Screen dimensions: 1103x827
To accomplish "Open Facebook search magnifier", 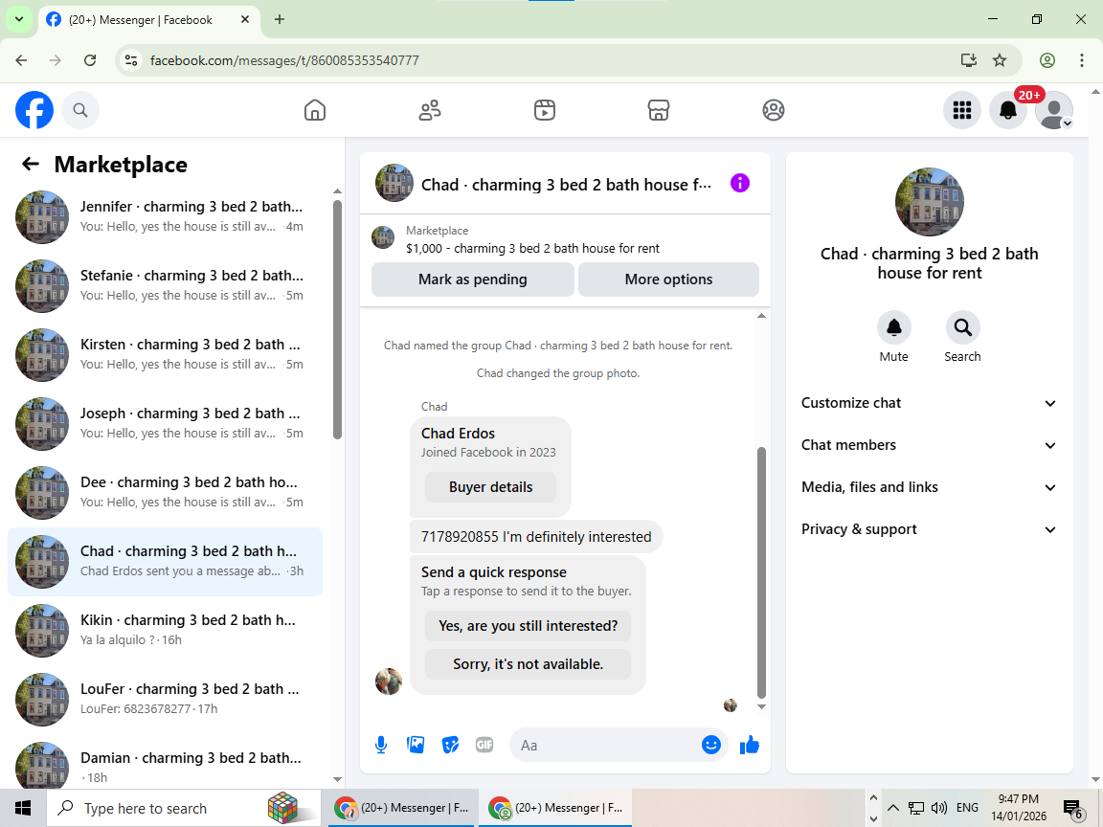I will (x=80, y=110).
